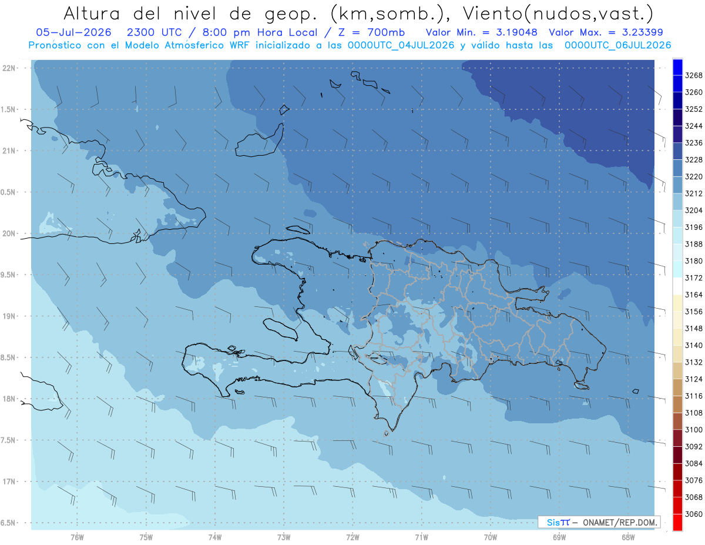Image resolution: width=705 pixels, height=545 pixels.
Task: Click the 'Z = 700mb' level text
Action: pos(370,32)
